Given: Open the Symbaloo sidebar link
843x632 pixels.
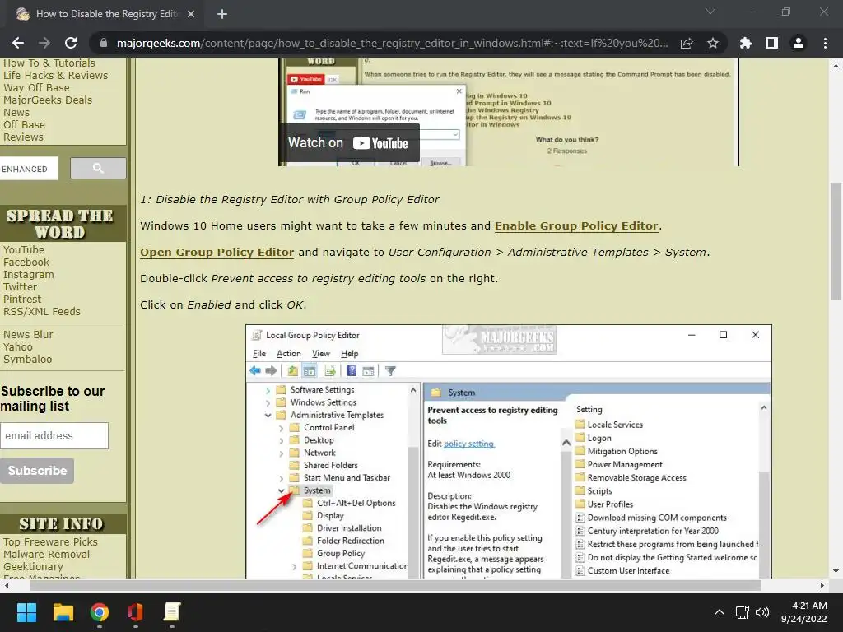Looking at the screenshot, I should 27,359.
